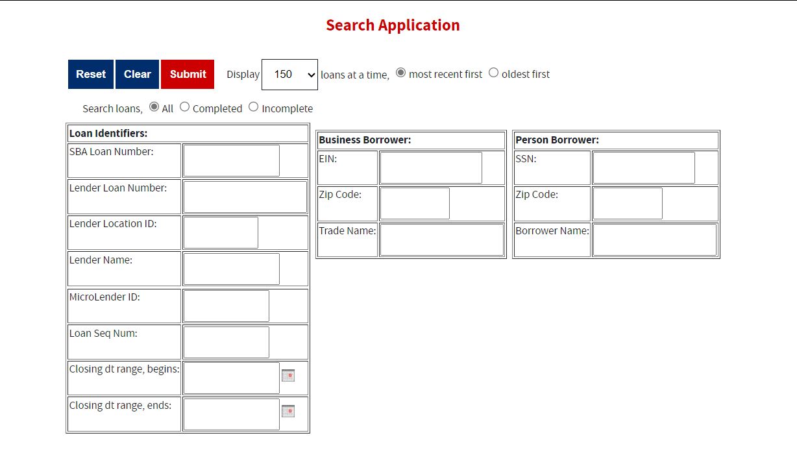Open calendar for closing date range begins
Screen dimensions: 797x453
tap(288, 376)
